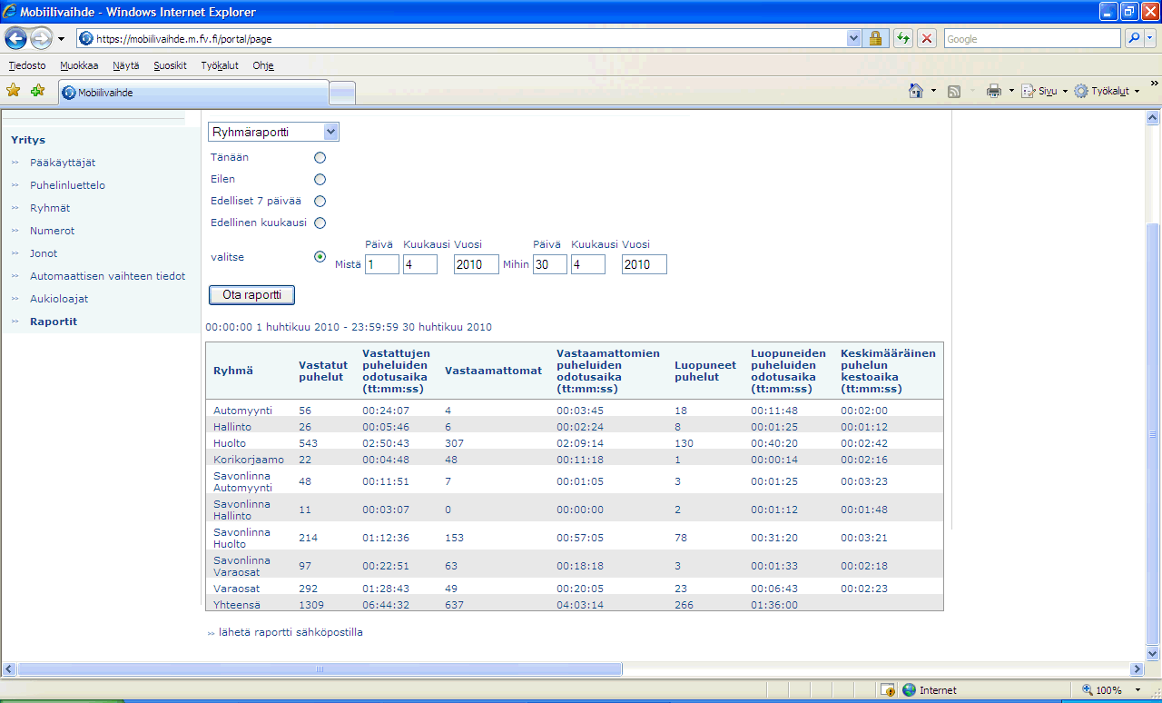The height and width of the screenshot is (703, 1162).
Task: Click Huolto answered calls value 543
Action: 309,443
